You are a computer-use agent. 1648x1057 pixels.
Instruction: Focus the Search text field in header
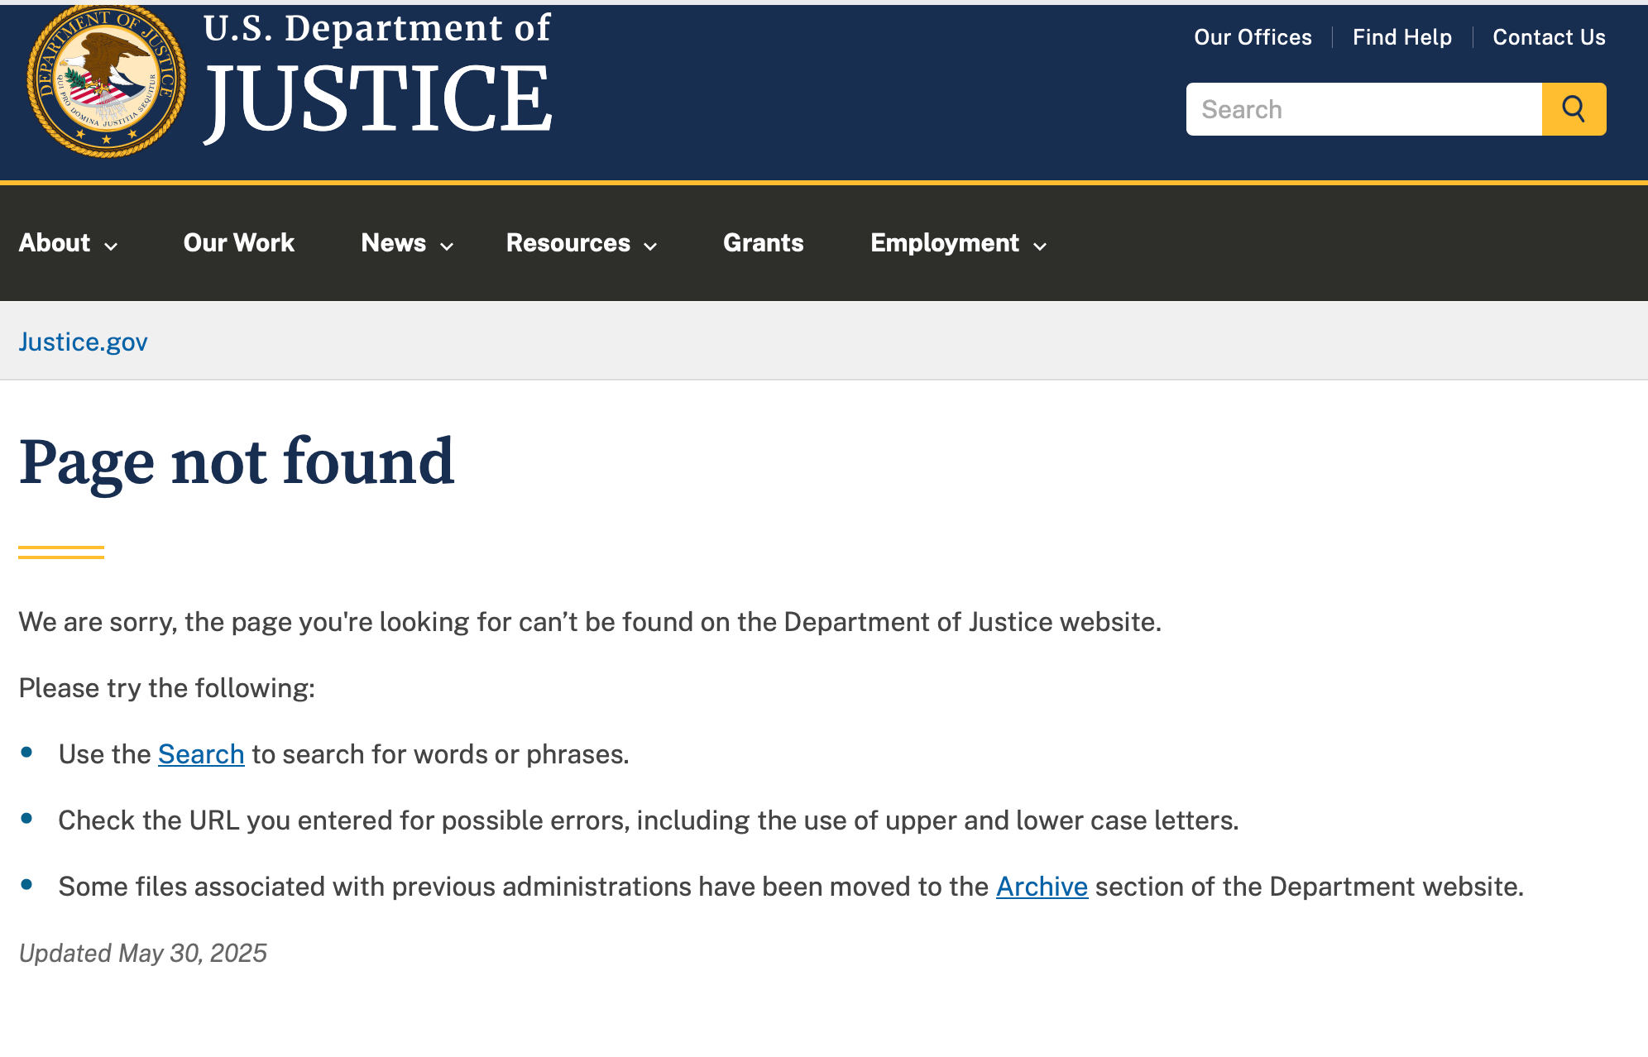(1363, 109)
